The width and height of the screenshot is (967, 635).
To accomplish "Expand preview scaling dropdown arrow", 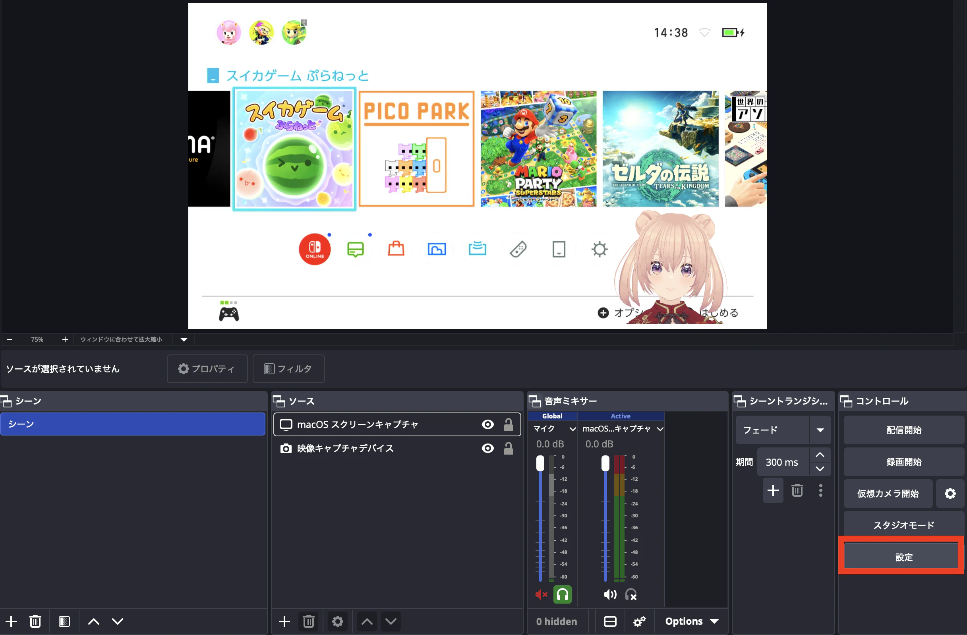I will 184,339.
